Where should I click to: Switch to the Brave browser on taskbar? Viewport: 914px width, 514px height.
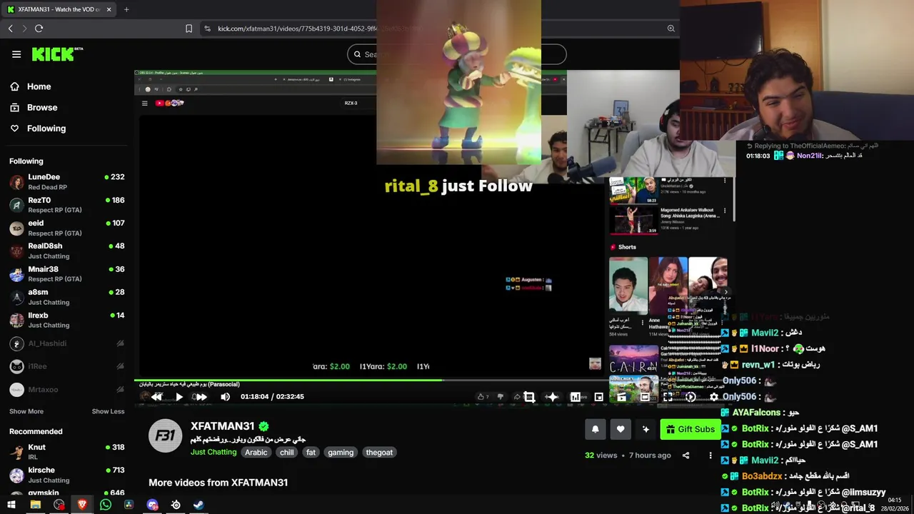tap(81, 505)
